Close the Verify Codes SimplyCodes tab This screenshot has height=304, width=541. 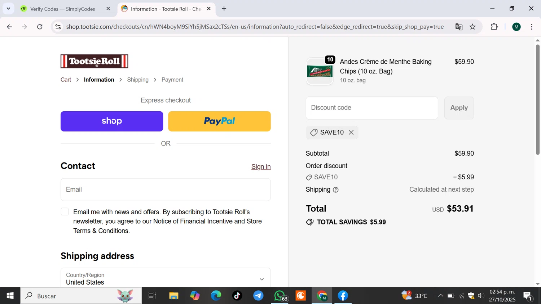108,9
